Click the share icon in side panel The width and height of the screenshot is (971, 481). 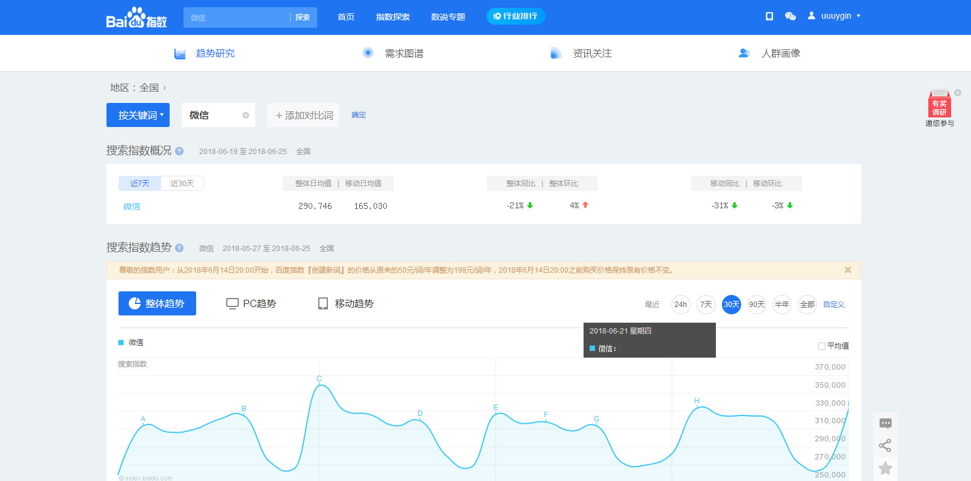click(885, 445)
